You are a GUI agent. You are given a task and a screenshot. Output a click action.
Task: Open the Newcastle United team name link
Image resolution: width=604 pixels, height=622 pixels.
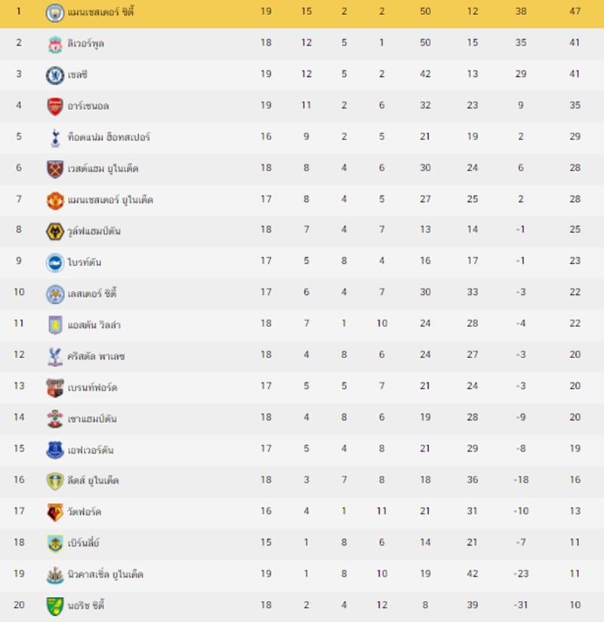coord(105,575)
